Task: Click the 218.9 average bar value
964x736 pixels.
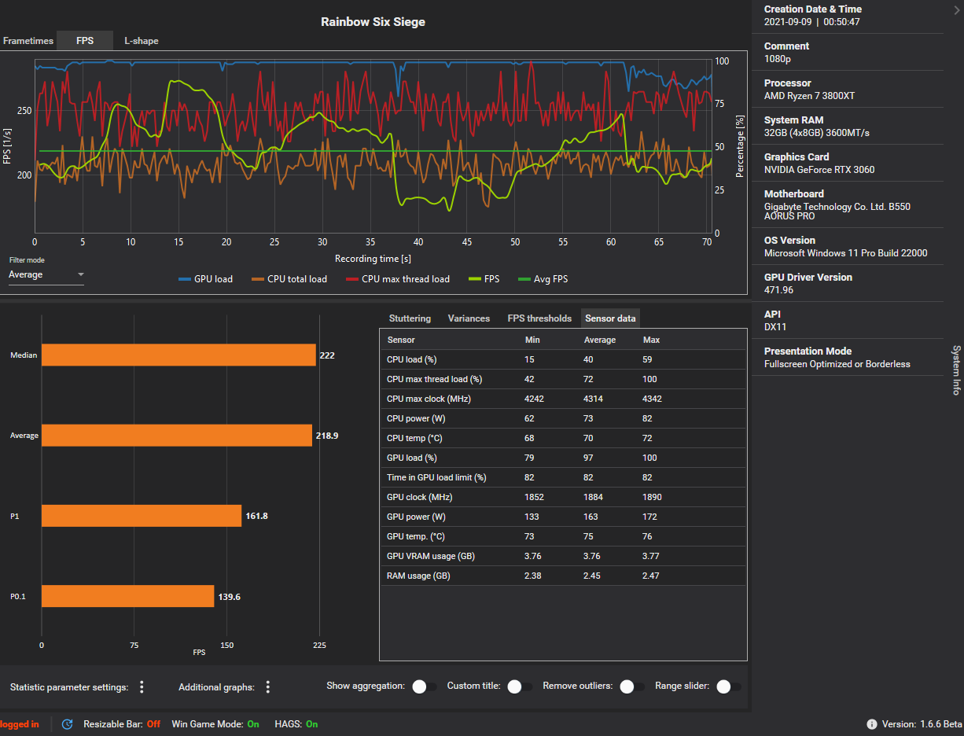Action: tap(327, 435)
